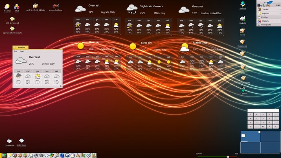This screenshot has height=158, width=281.
Task: Open the View menu in Weather window
Action: tap(22, 51)
